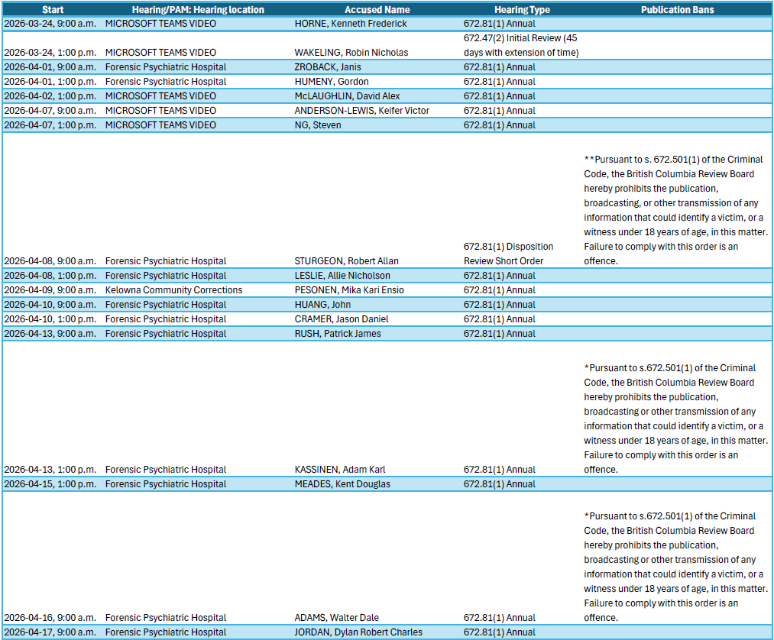Click the publication ban text in the STURGEON row

pos(675,210)
